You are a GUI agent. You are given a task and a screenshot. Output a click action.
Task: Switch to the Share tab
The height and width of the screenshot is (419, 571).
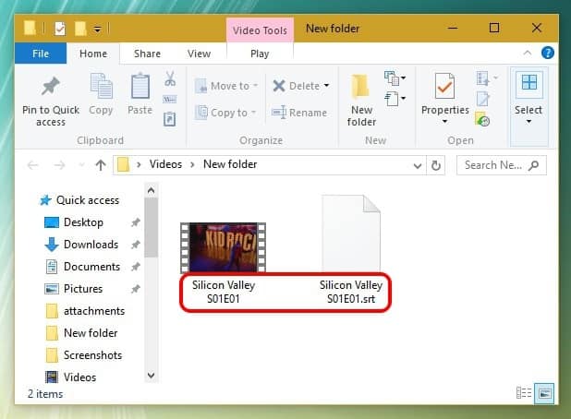coord(147,54)
